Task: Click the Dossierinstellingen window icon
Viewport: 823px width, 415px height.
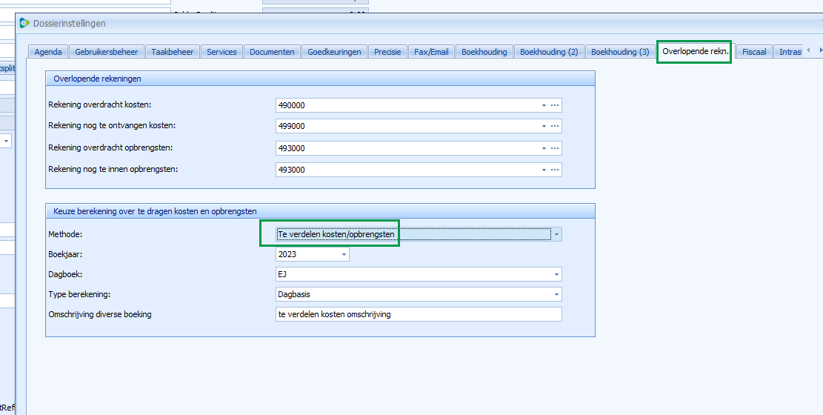Action: pyautogui.click(x=24, y=23)
